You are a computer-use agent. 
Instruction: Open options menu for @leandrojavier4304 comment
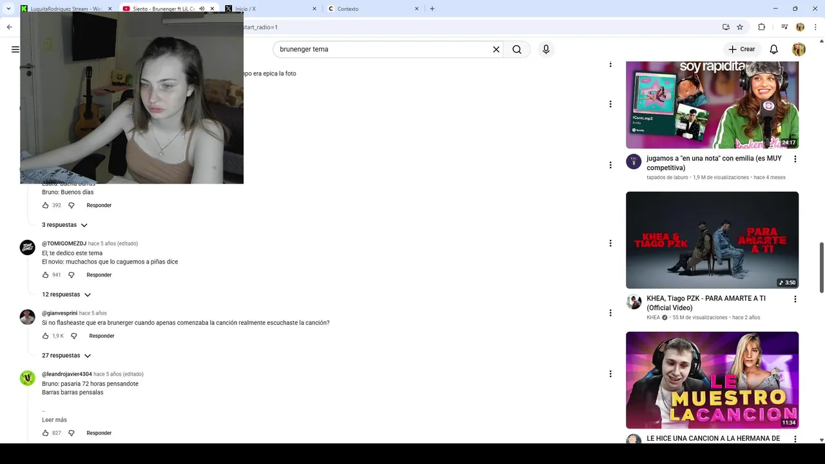(610, 374)
